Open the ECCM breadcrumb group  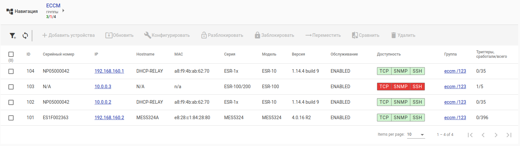click(53, 6)
